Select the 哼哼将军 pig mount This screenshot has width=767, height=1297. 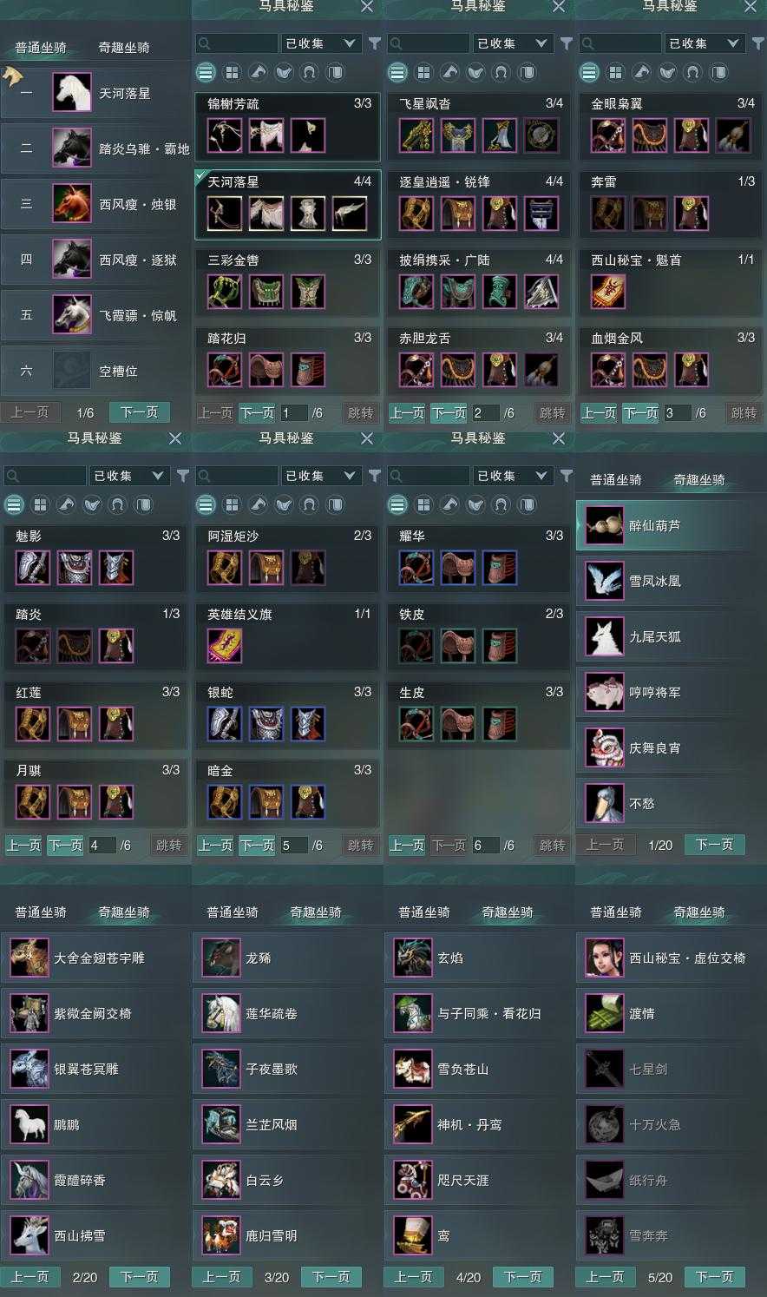pos(670,693)
